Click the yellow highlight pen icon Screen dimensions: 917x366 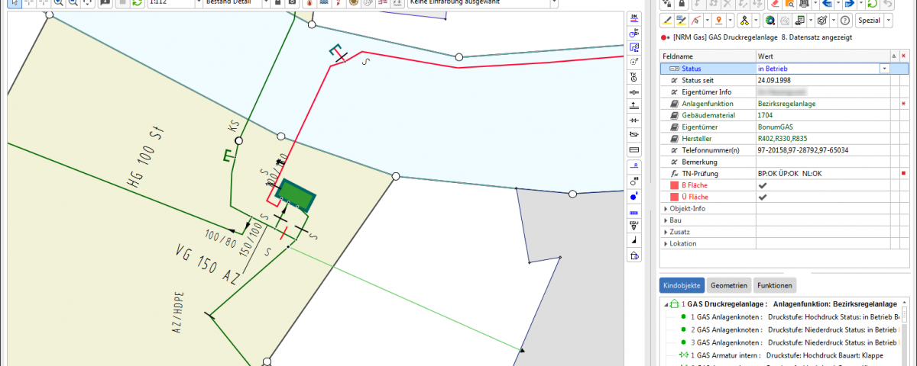666,21
